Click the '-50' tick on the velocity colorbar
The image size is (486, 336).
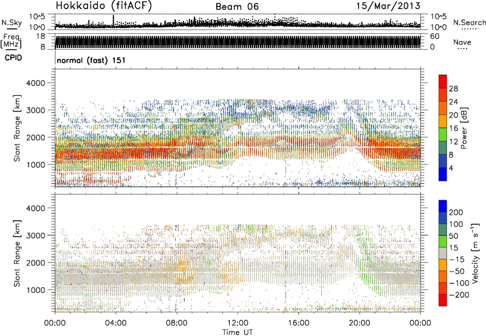coord(457,271)
